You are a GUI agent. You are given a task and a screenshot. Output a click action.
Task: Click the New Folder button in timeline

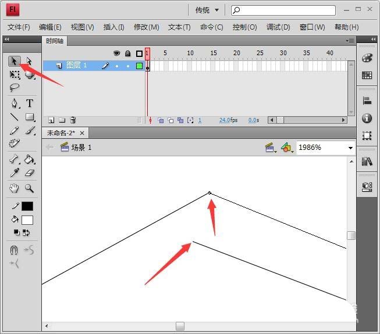pyautogui.click(x=62, y=120)
